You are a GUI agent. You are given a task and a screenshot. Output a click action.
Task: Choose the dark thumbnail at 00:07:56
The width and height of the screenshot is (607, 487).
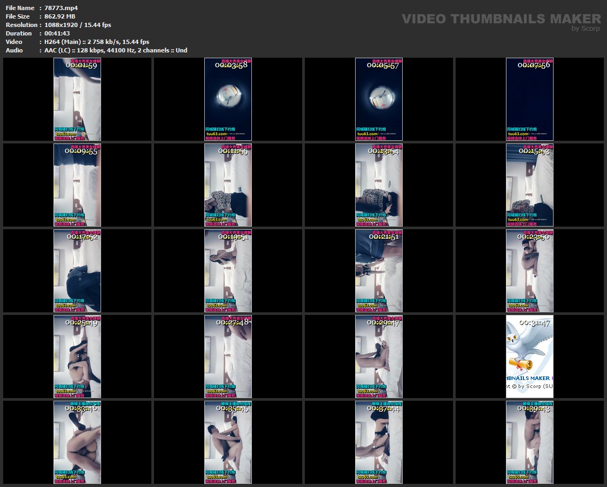tap(530, 100)
